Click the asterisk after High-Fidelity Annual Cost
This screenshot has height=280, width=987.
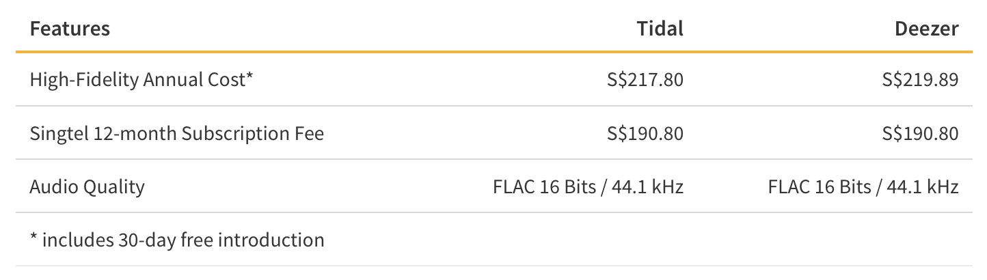point(250,78)
